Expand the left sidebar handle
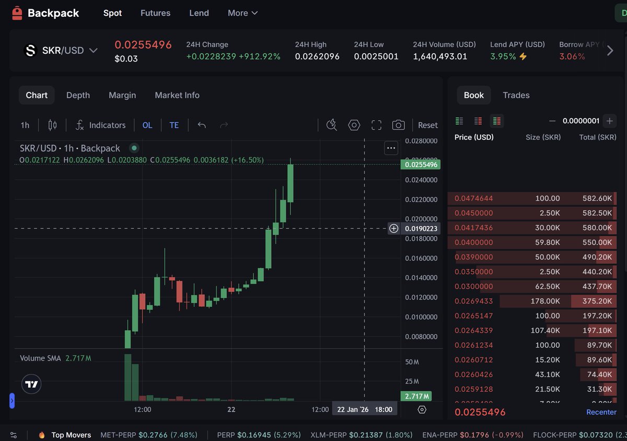627x441 pixels. pyautogui.click(x=12, y=401)
